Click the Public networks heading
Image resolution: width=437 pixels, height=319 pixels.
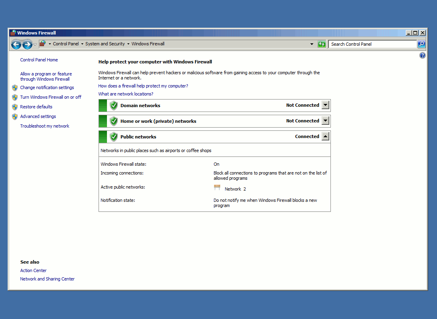click(138, 137)
